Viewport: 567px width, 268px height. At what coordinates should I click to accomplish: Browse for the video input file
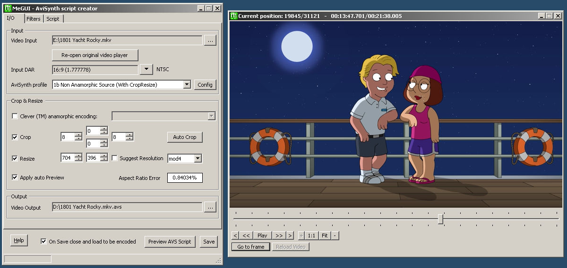[x=210, y=41]
